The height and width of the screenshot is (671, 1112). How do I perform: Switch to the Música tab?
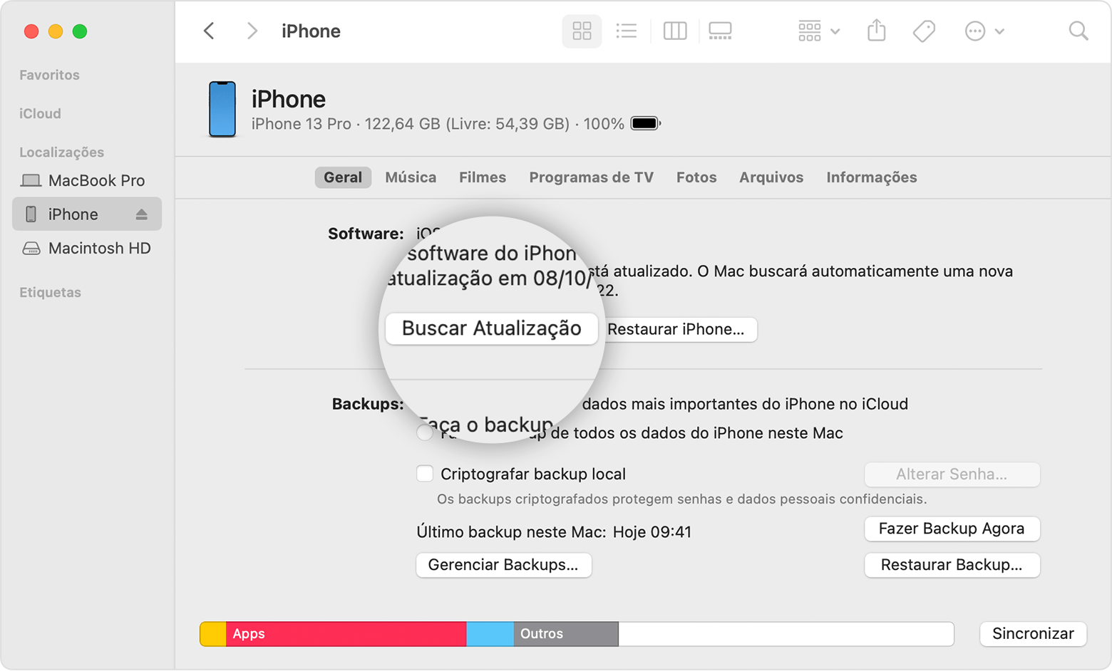pyautogui.click(x=411, y=177)
